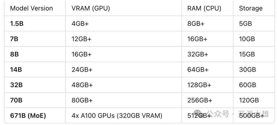Click the 256GB+ RAM cell
Screen dimensions: 278x125
click(200, 100)
